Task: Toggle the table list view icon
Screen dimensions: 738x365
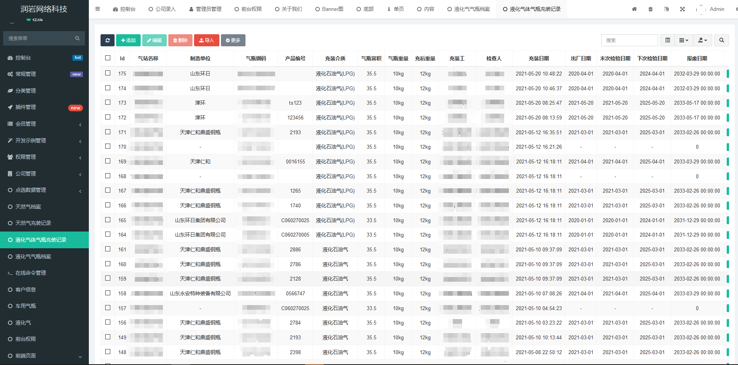Action: pos(667,40)
